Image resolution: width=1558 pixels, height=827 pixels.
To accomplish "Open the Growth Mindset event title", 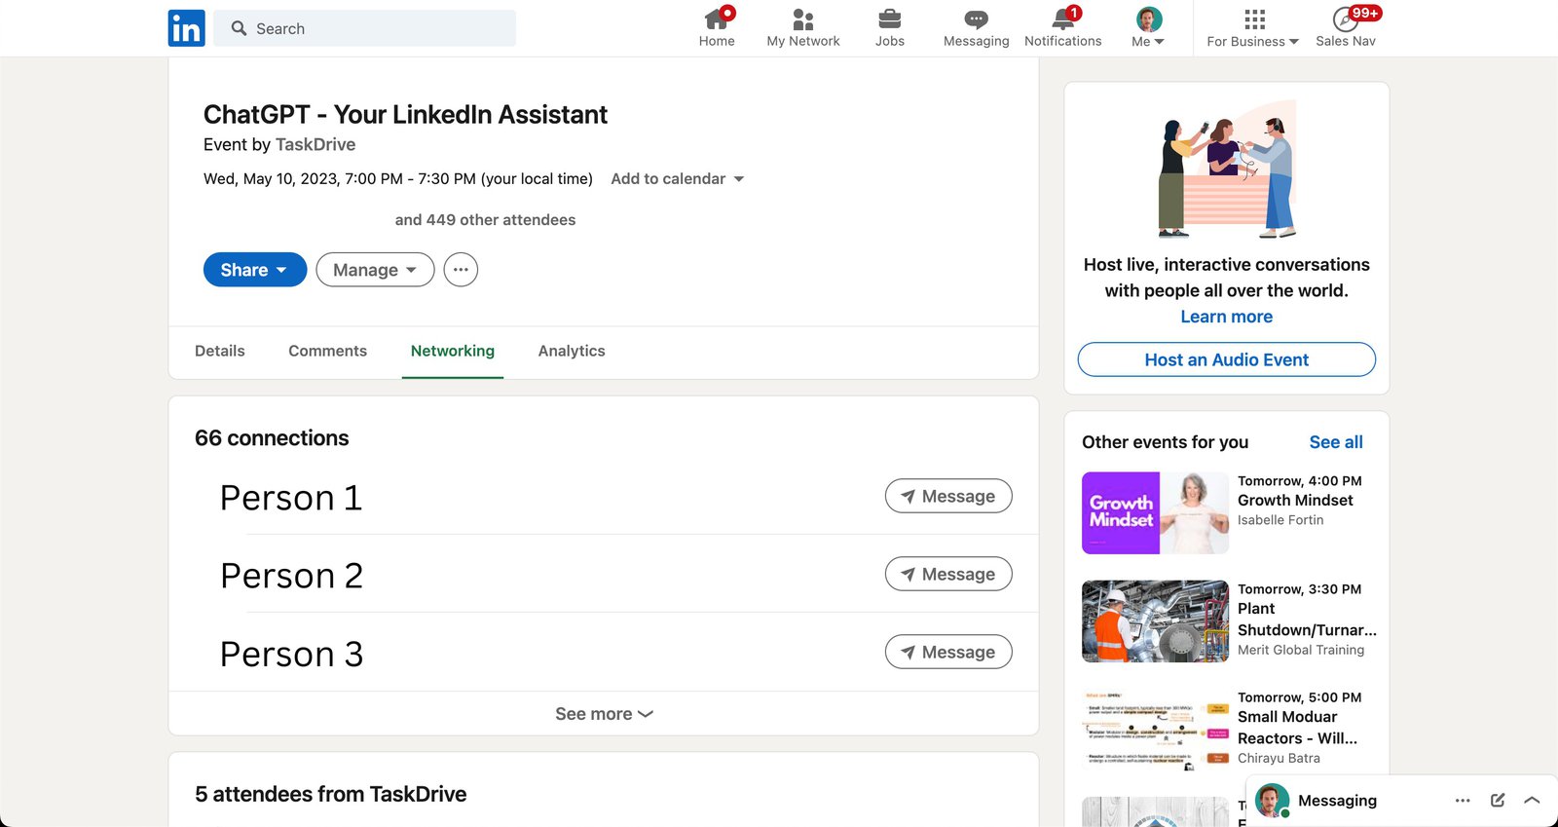I will pyautogui.click(x=1295, y=501).
